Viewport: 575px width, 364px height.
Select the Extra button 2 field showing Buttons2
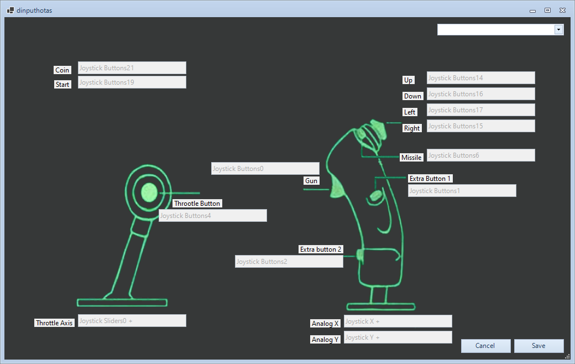tap(289, 262)
